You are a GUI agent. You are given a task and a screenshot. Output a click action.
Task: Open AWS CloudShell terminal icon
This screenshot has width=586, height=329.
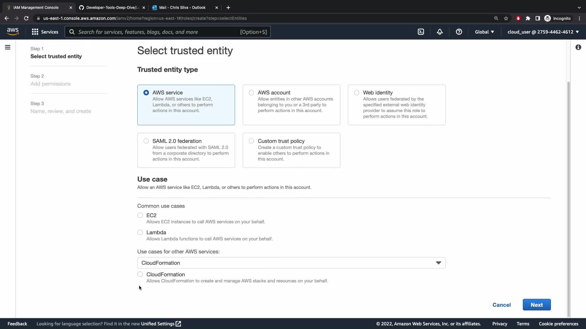421,32
